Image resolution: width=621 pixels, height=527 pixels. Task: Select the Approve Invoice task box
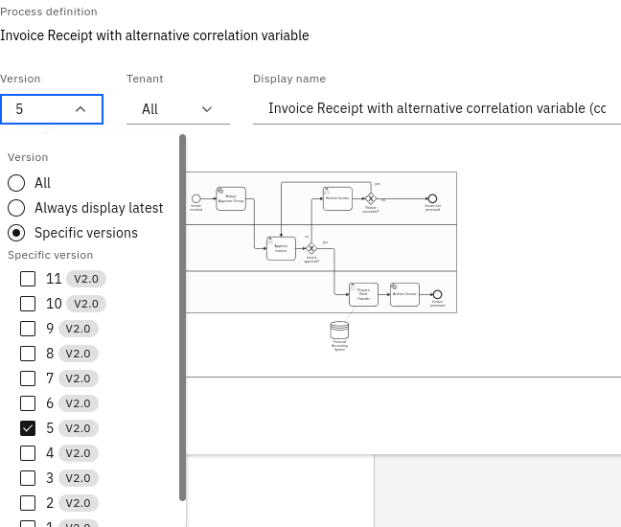pos(281,249)
